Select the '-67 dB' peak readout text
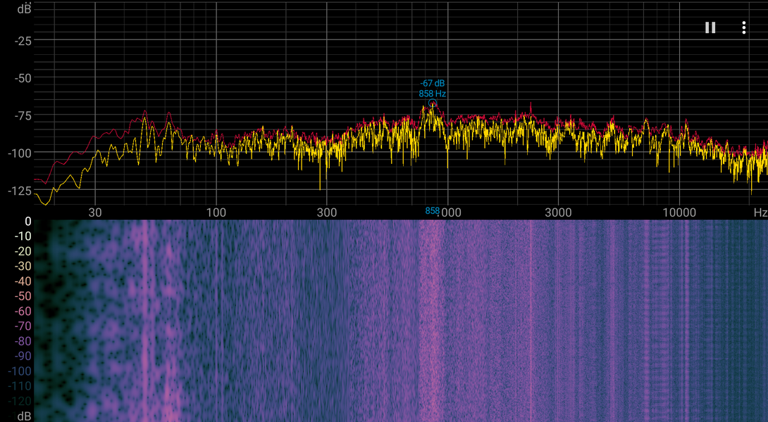 tap(433, 84)
